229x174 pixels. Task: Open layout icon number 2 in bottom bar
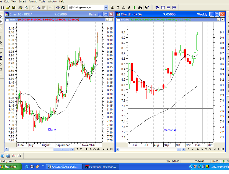click(x=19, y=156)
